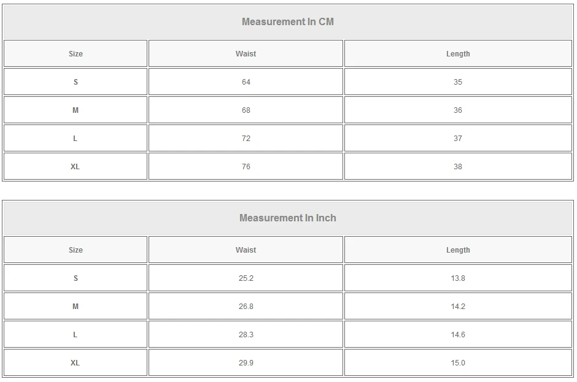
Task: Click the "Measurement In CM" table title
Action: pos(287,22)
